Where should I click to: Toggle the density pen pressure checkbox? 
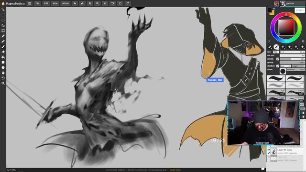tap(277, 59)
